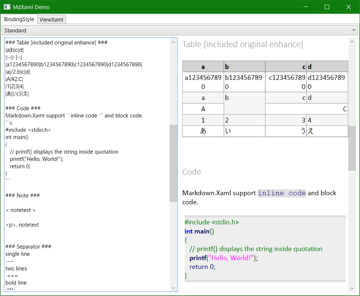Close the MdXaml Demo window
The height and width of the screenshot is (296, 360).
click(348, 7)
